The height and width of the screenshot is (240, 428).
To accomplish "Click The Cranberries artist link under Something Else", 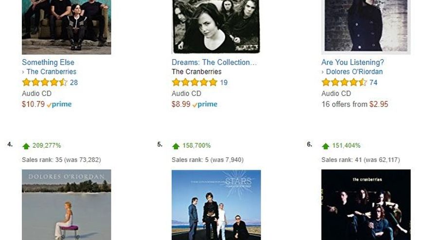I will click(x=51, y=72).
